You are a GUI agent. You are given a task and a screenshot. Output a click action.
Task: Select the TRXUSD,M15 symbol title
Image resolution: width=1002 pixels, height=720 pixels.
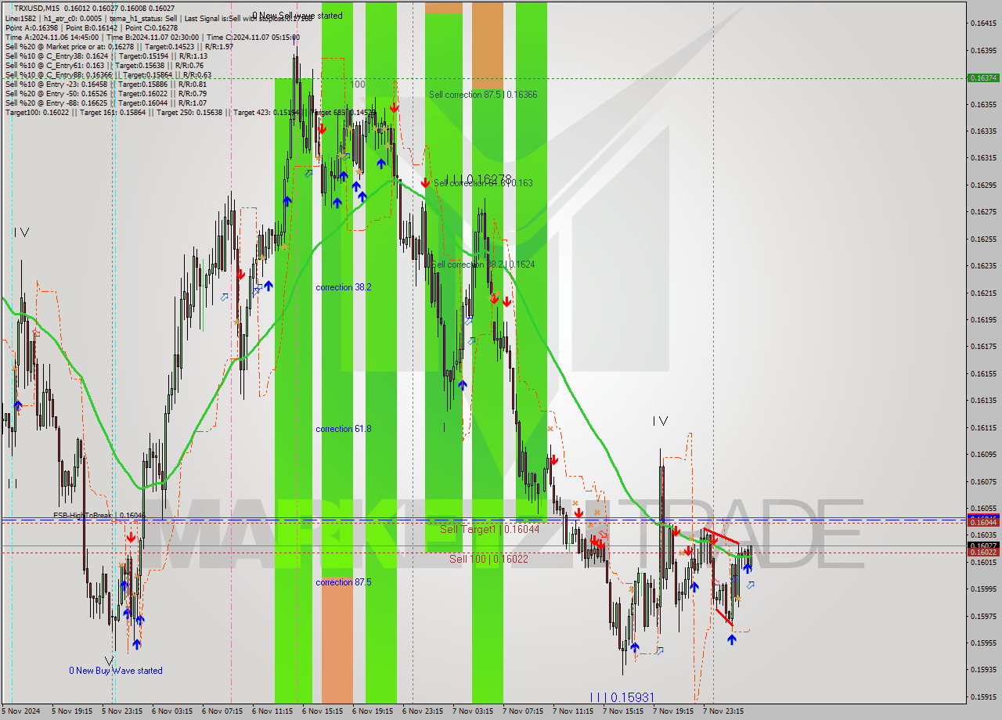coord(37,8)
